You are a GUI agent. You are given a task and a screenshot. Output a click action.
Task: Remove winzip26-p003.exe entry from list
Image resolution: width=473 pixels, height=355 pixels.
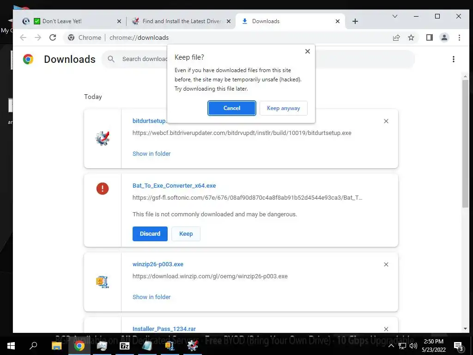386,264
